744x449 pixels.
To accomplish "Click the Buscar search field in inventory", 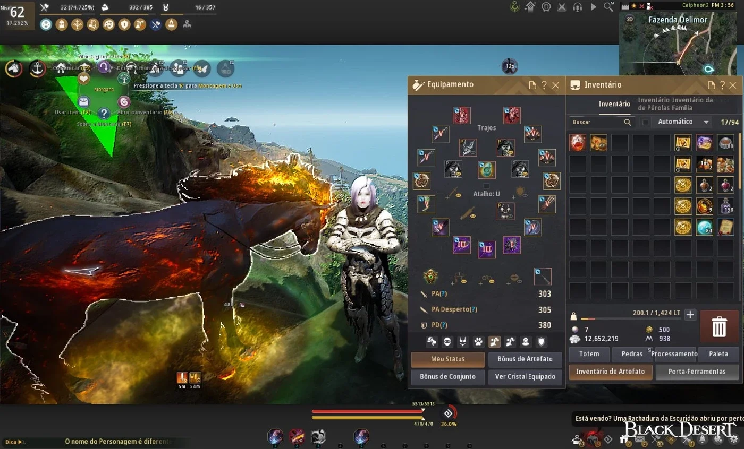I will pos(601,122).
